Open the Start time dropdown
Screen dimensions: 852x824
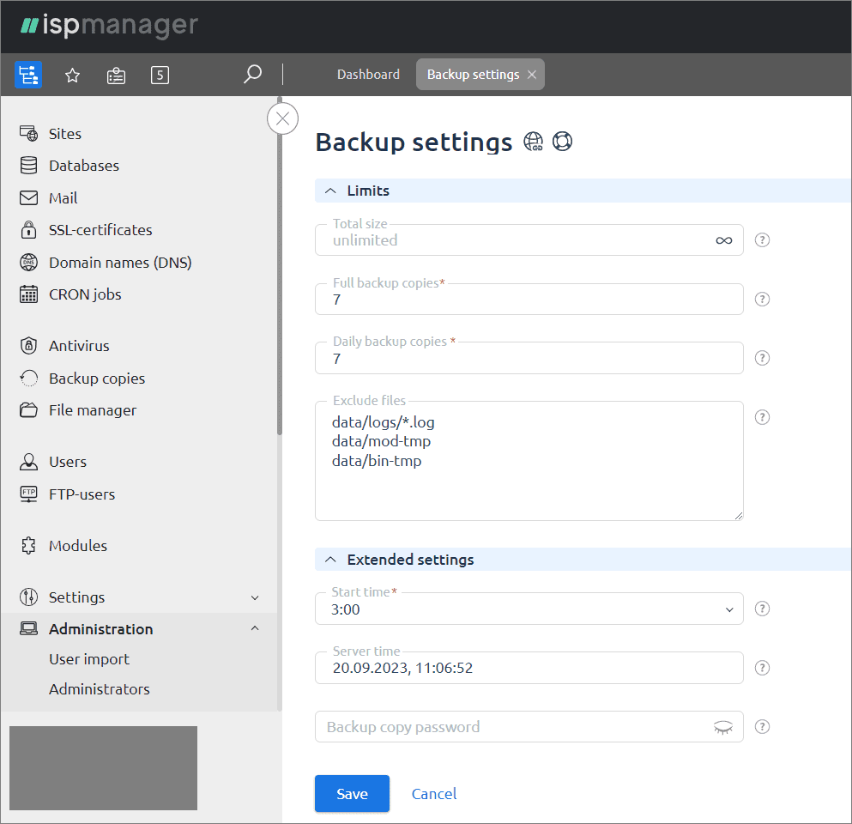click(729, 609)
